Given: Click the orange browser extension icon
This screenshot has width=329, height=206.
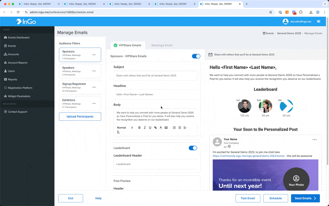Looking at the screenshot, I should pos(287,12).
